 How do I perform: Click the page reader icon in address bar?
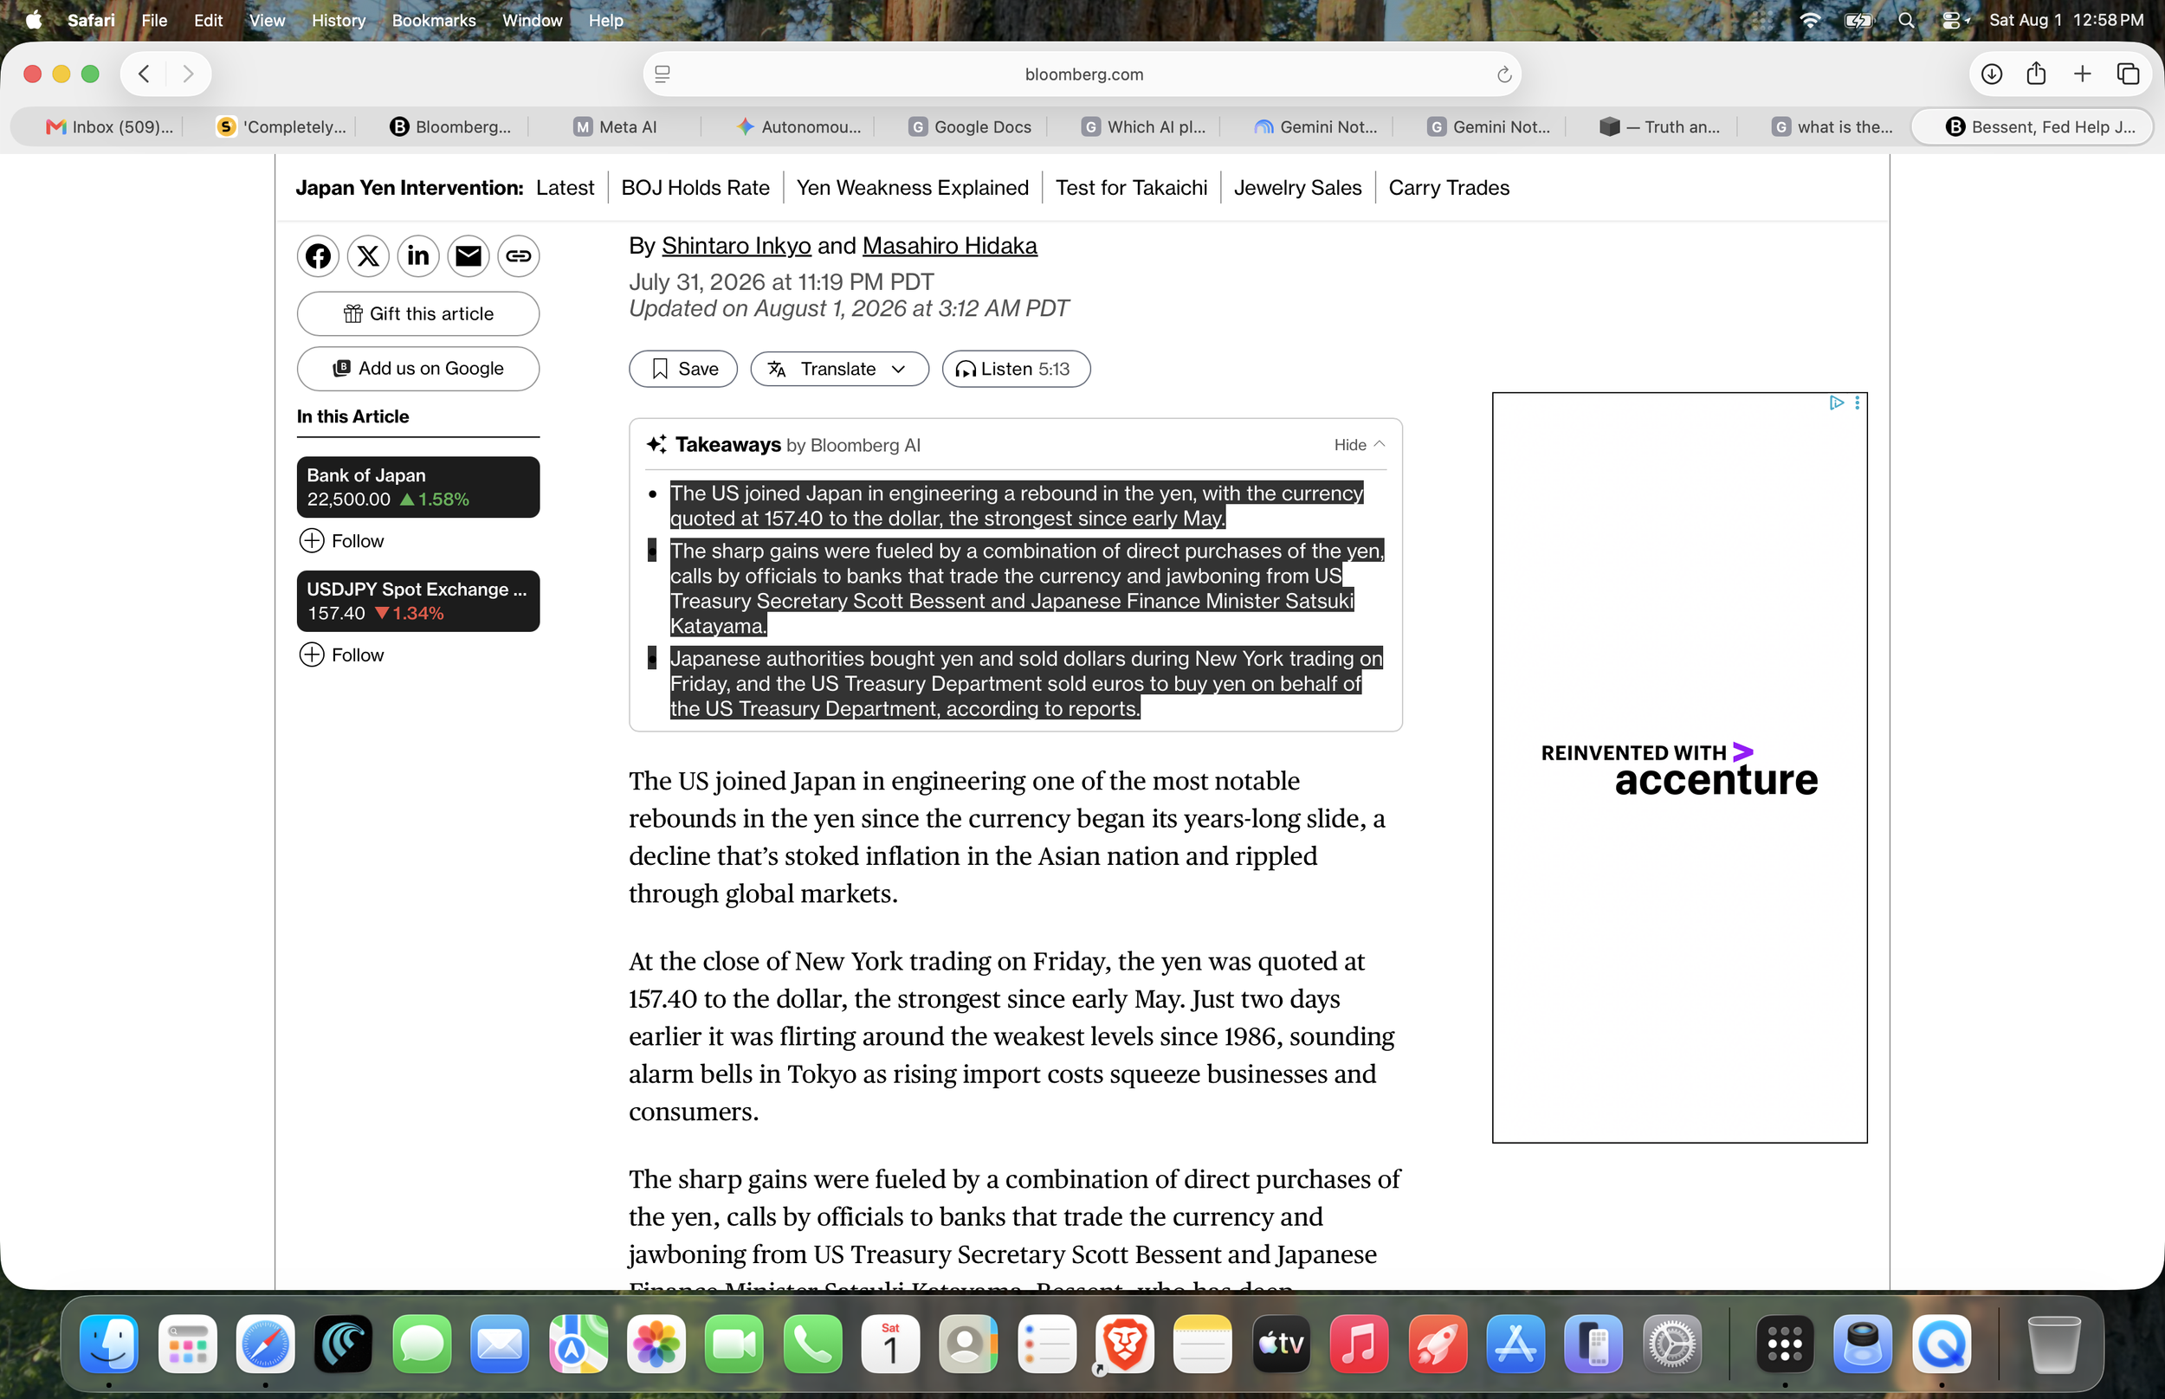click(x=662, y=74)
